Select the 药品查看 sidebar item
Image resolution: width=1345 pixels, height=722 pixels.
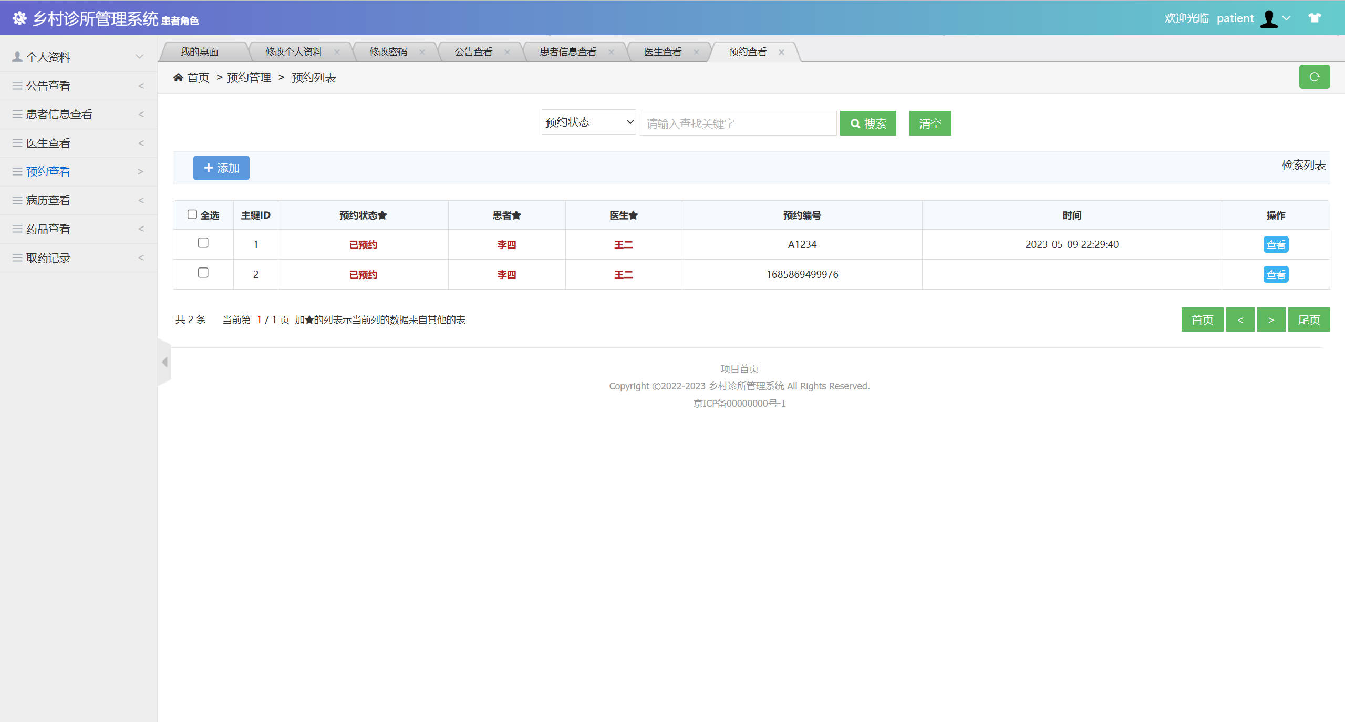pyautogui.click(x=48, y=229)
